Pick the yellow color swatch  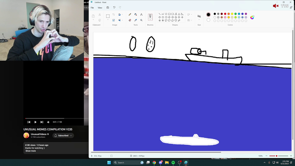click(x=232, y=14)
